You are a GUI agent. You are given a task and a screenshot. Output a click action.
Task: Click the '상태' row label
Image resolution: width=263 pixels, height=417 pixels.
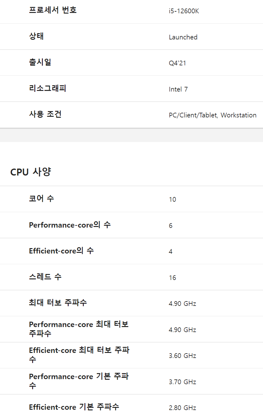click(36, 36)
